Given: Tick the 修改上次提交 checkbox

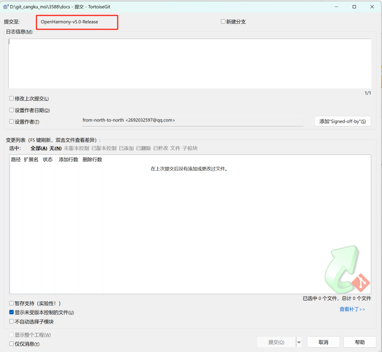Looking at the screenshot, I should [12, 99].
